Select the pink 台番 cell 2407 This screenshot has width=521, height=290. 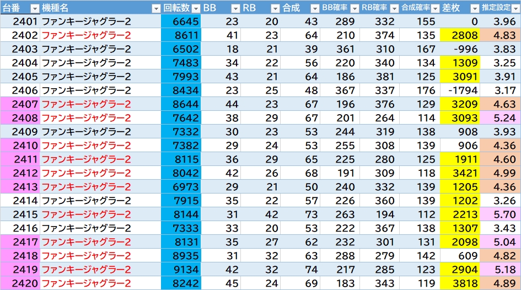(20, 104)
